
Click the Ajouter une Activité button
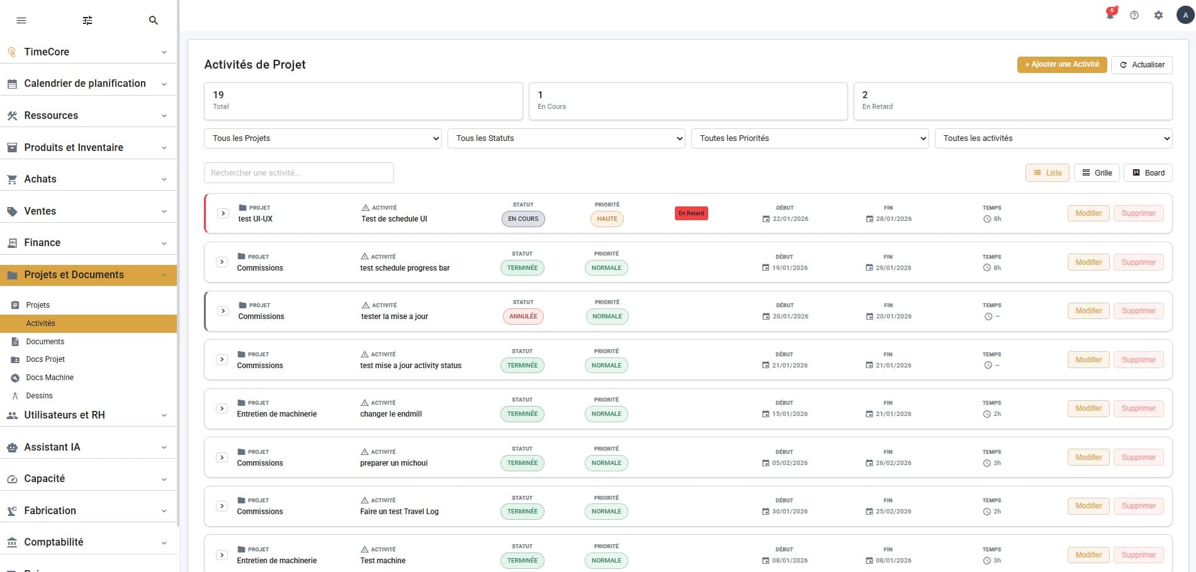(x=1062, y=64)
